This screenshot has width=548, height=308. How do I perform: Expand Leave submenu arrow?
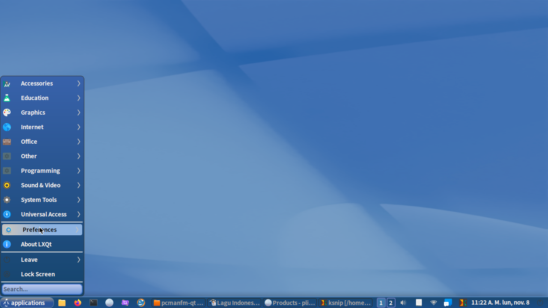(79, 260)
